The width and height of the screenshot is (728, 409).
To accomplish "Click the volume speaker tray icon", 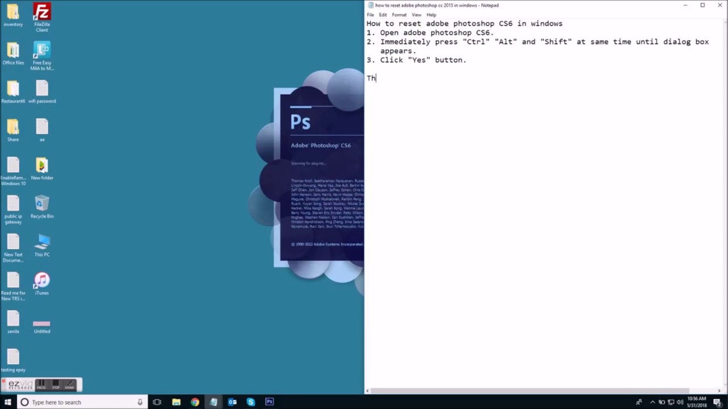I will coord(681,402).
